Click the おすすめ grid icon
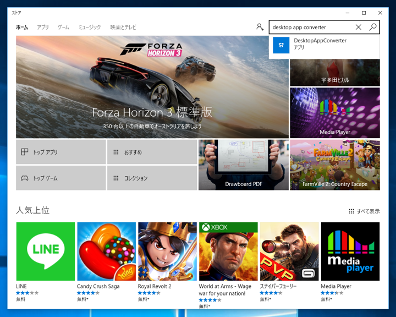Screen dimensions: 396x317 click(x=116, y=152)
